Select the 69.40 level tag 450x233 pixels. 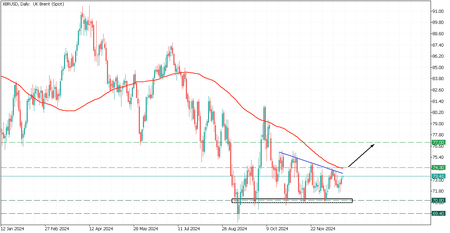click(438, 214)
